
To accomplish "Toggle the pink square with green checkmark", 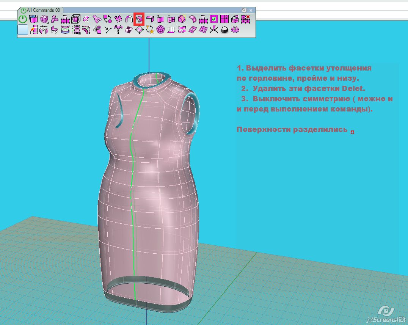I will point(214,19).
